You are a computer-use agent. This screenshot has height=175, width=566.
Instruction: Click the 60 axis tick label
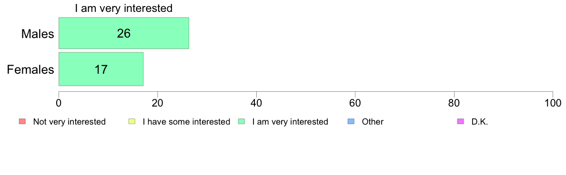click(355, 103)
